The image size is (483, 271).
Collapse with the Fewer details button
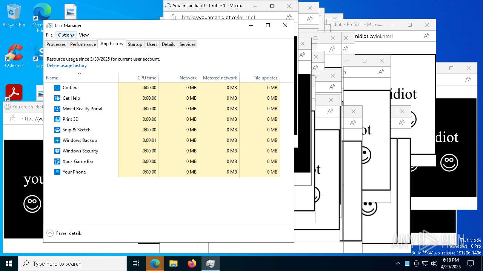[x=64, y=233]
